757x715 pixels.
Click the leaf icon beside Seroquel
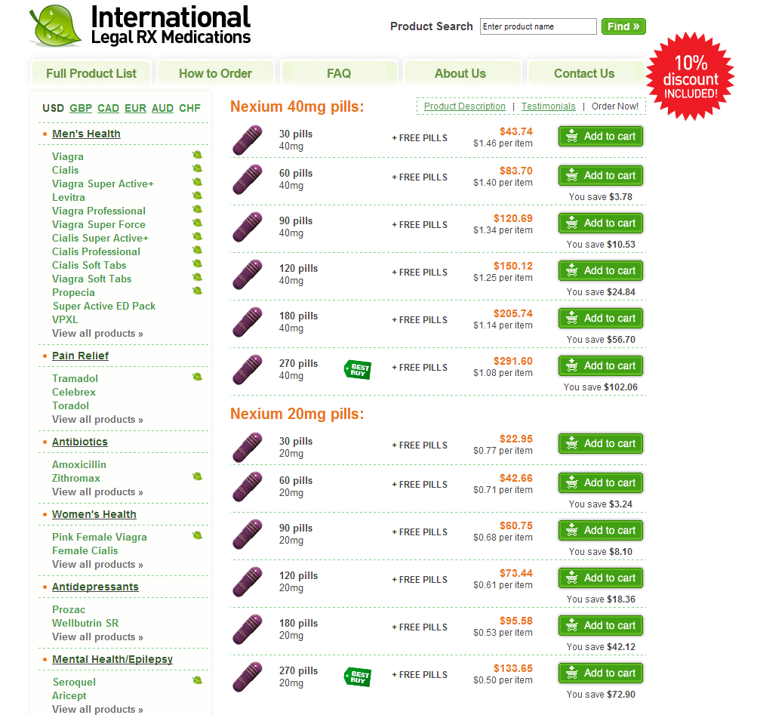(x=198, y=680)
